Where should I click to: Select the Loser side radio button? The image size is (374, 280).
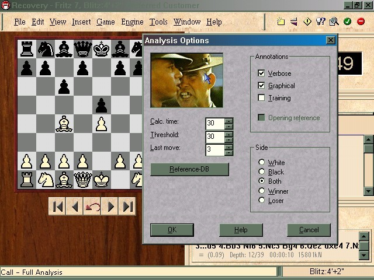(x=262, y=200)
